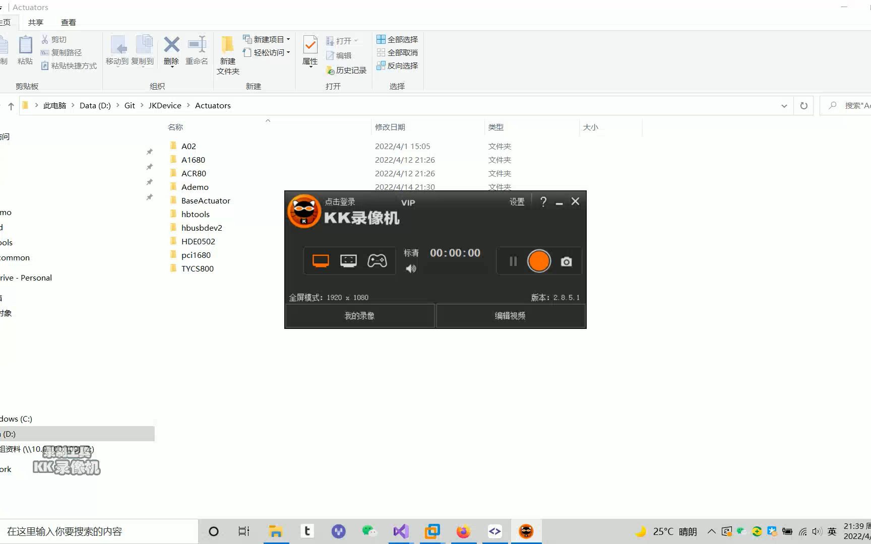Change the 标清 quality setting
Viewport: 871px width, 544px height.
click(x=411, y=253)
